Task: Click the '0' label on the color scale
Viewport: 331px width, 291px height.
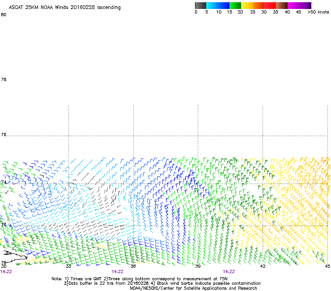Action: pos(196,12)
